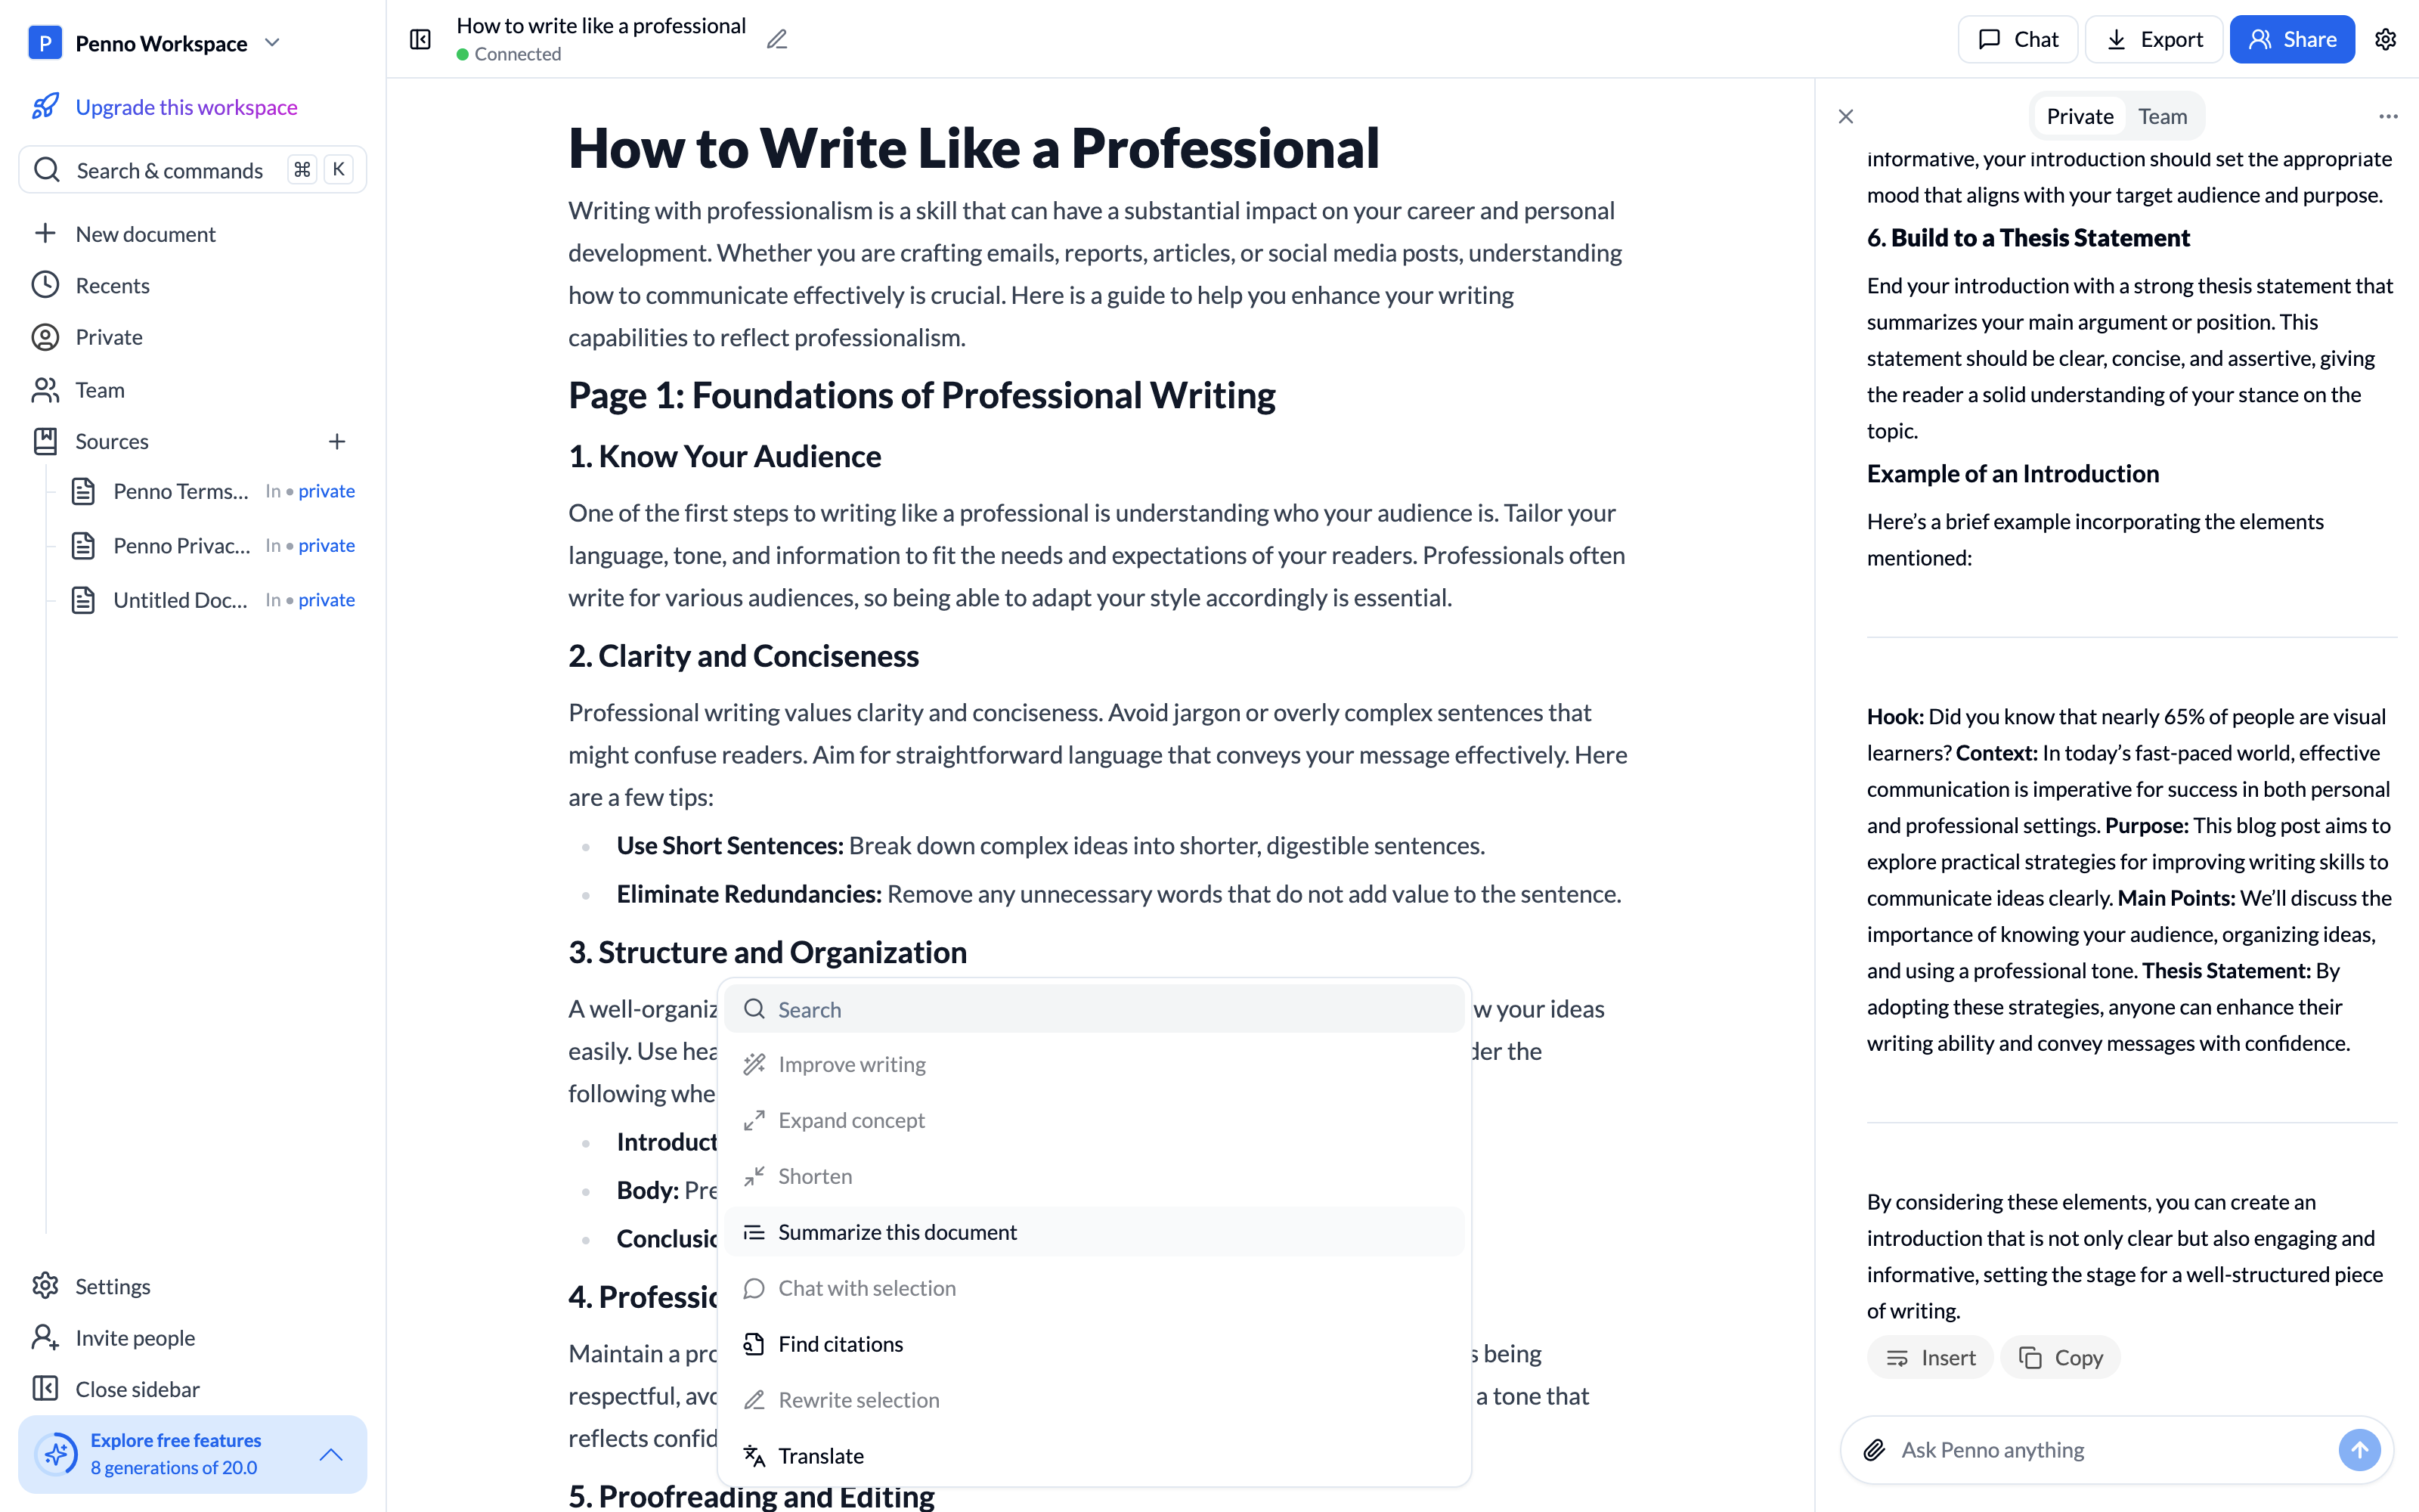
Task: Expand the Sources section in sidebar
Action: click(x=110, y=441)
